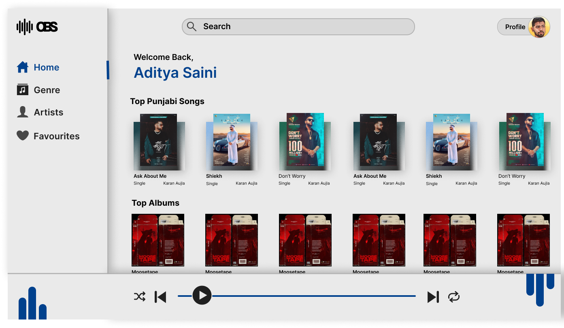Click the heart Favourites icon
Image resolution: width=564 pixels, height=328 pixels.
[x=23, y=136]
